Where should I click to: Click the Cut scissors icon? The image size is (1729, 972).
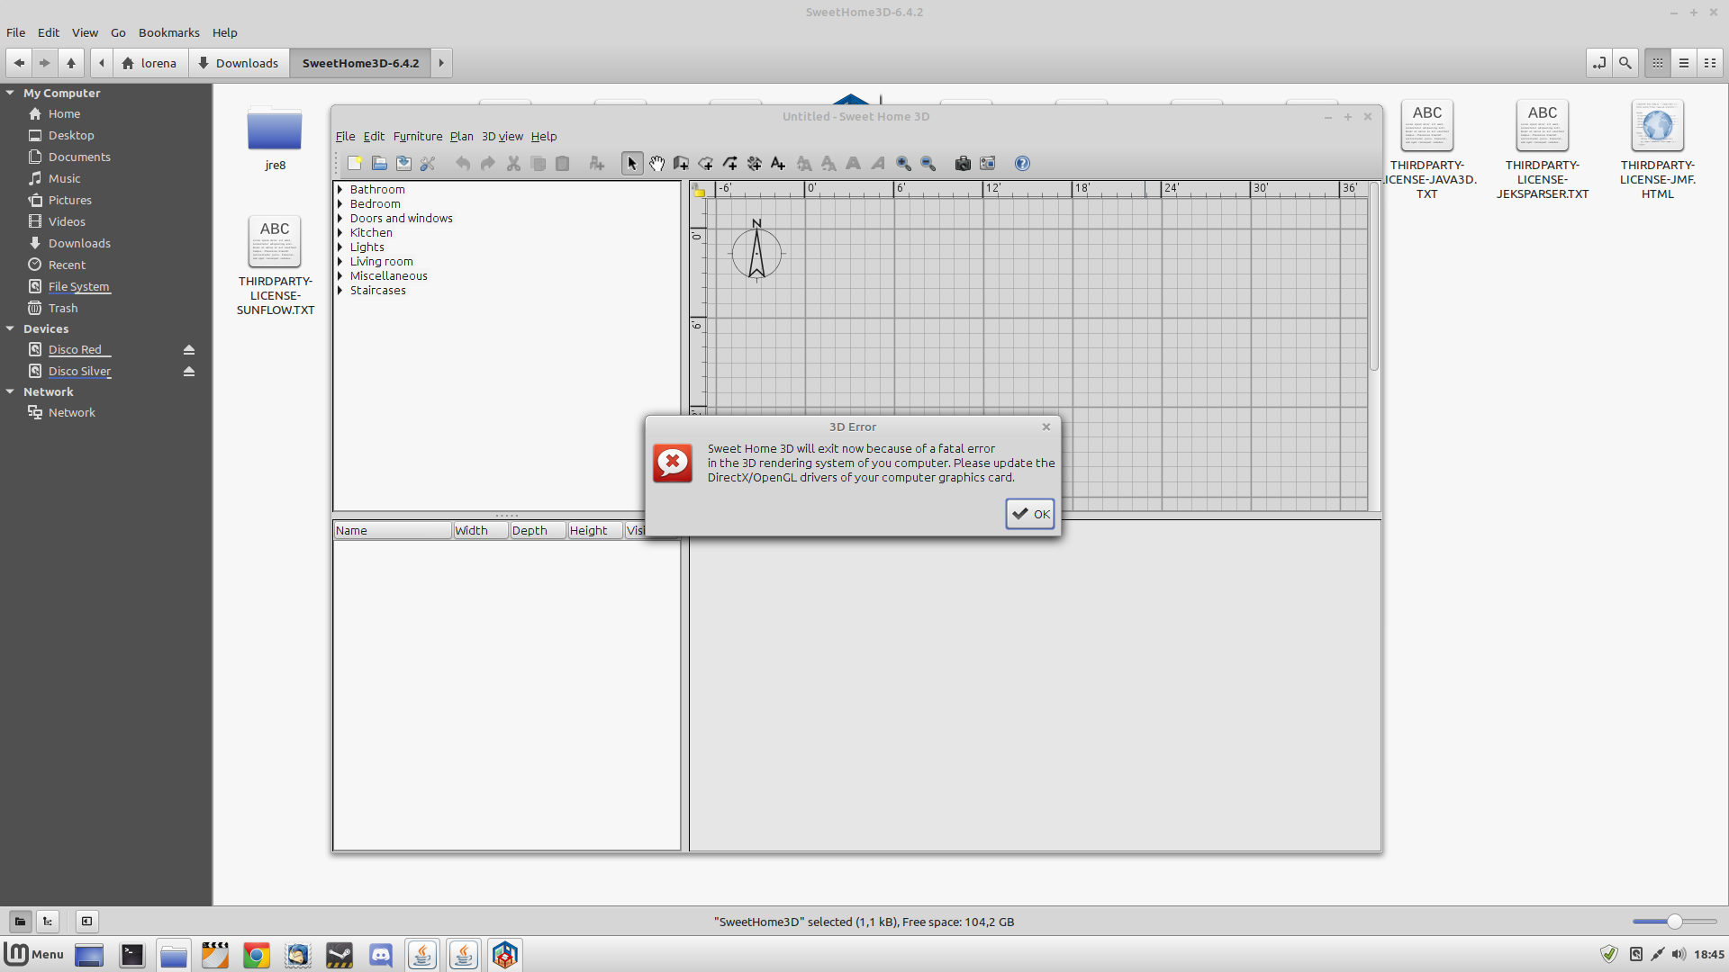(513, 163)
